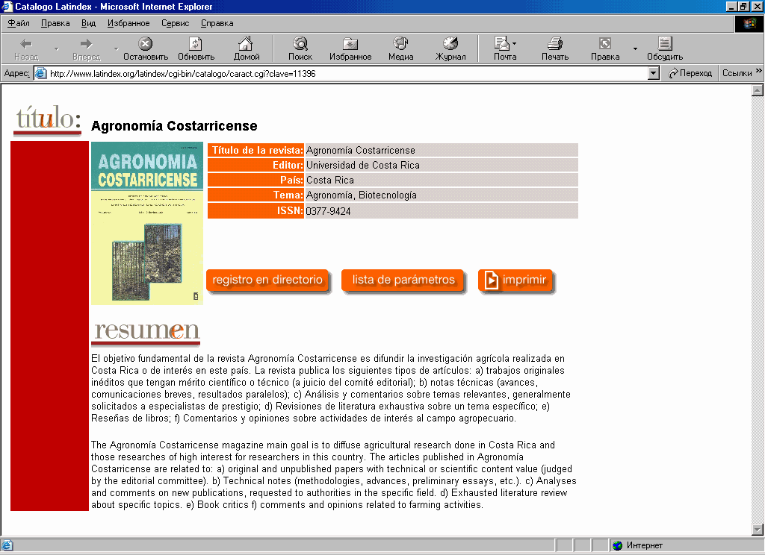Click the Discuss (Обсудить) toolbar icon
This screenshot has width=765, height=555.
click(x=664, y=45)
